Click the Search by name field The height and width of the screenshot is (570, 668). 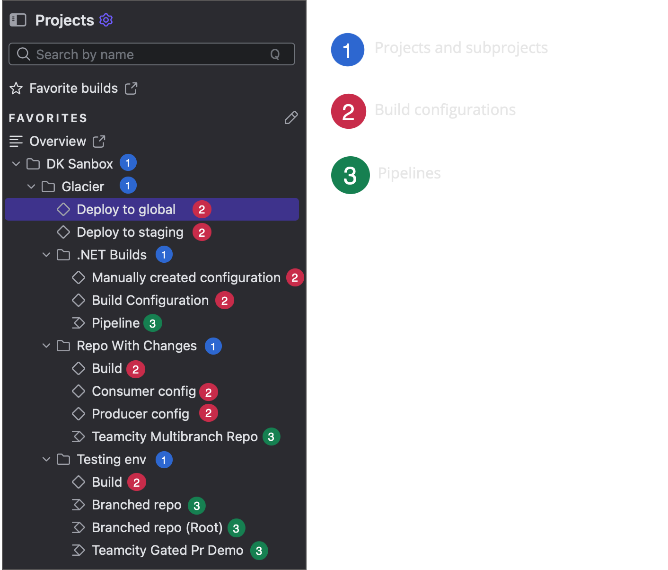(x=142, y=54)
